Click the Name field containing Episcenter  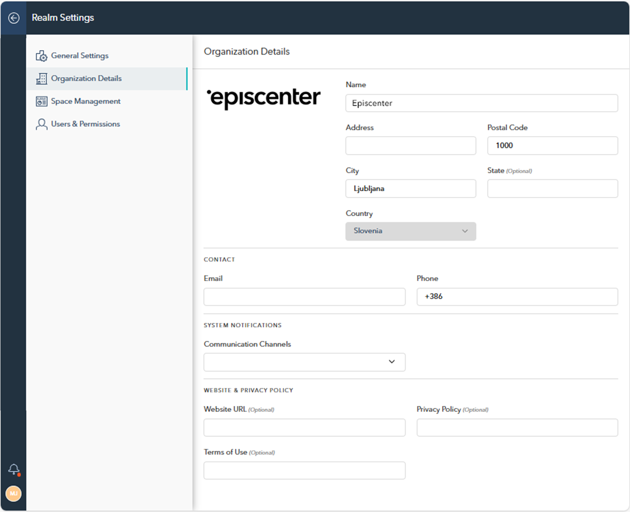(x=482, y=103)
